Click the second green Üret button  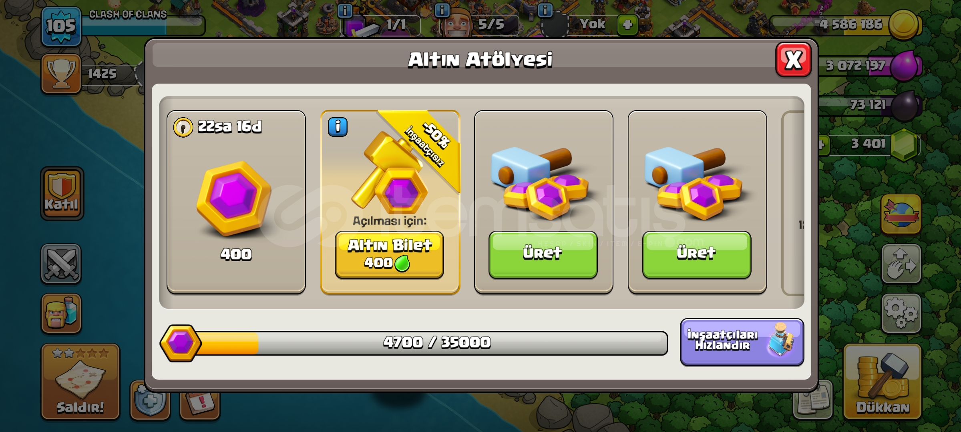697,255
